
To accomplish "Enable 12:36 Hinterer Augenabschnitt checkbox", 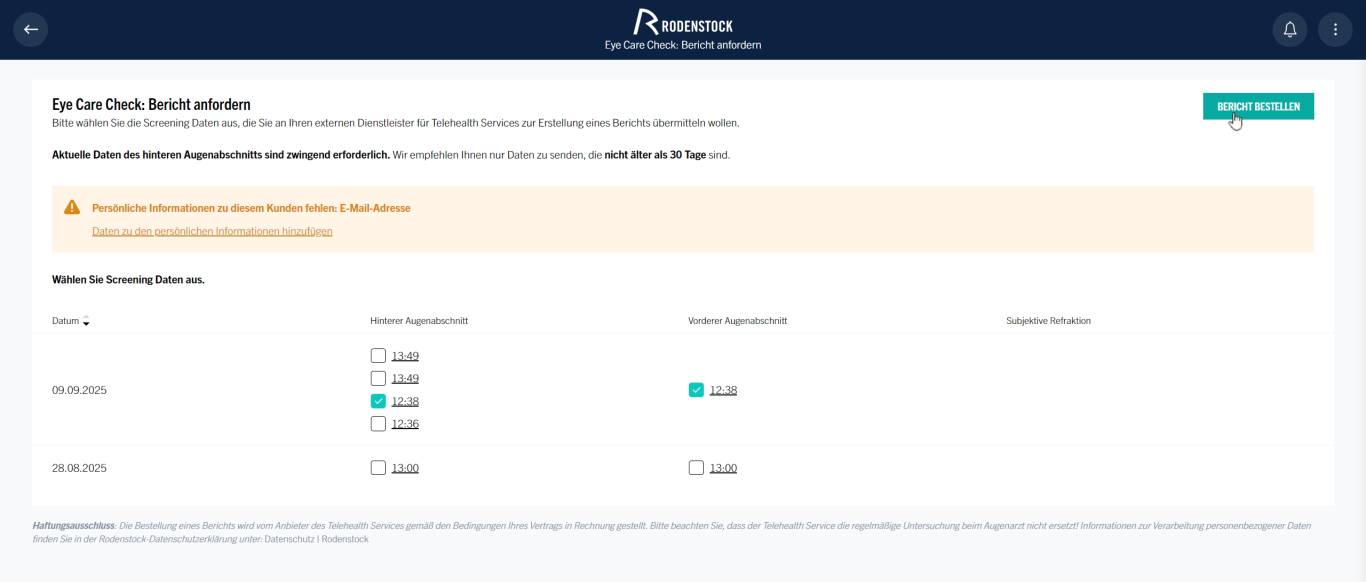I will (x=377, y=423).
